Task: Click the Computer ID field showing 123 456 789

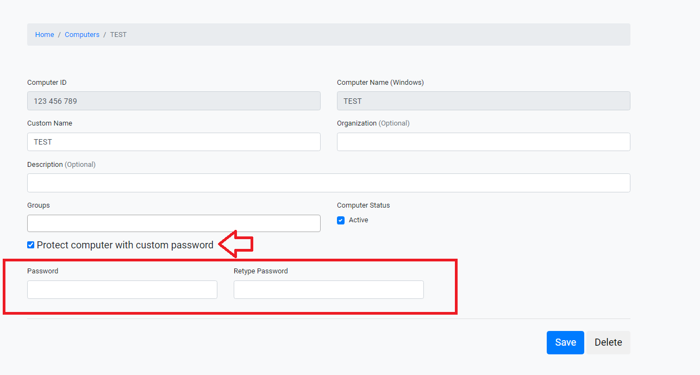Action: 173,101
